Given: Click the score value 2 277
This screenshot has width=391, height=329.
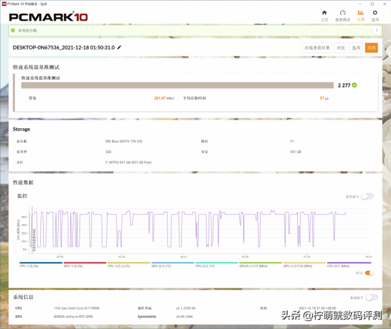Looking at the screenshot, I should point(344,85).
